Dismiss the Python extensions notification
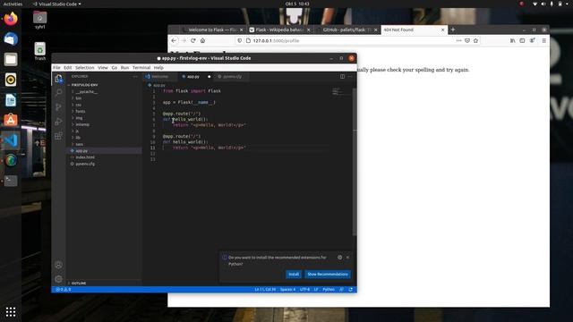The width and height of the screenshot is (573, 322). (348, 258)
